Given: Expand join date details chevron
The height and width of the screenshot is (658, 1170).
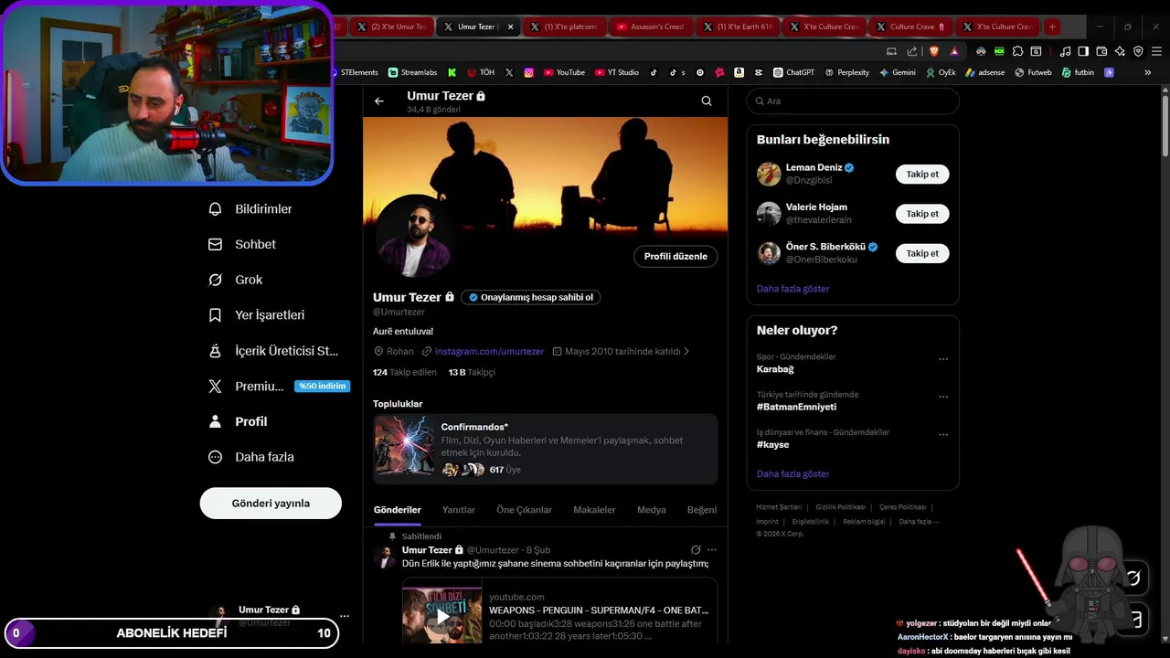Looking at the screenshot, I should pyautogui.click(x=686, y=351).
